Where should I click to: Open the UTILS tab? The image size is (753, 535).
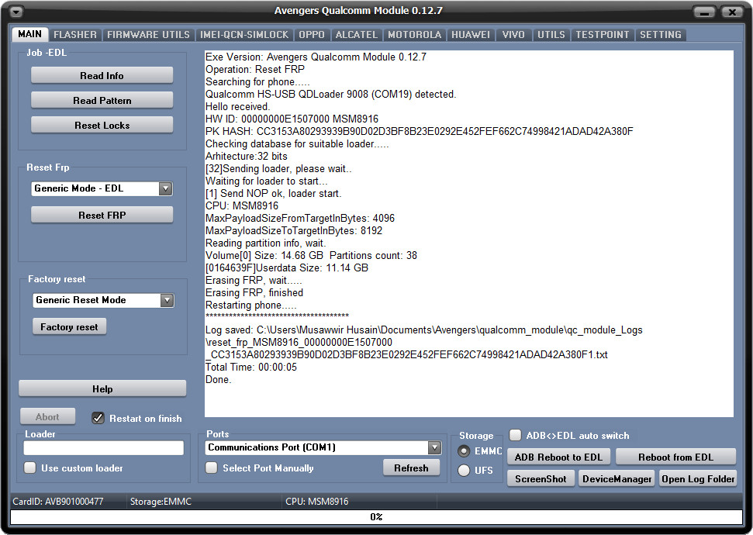pyautogui.click(x=551, y=35)
